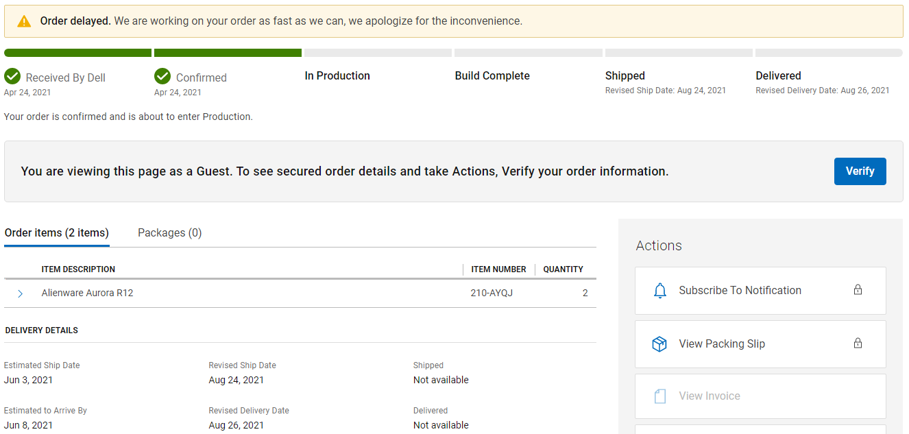909x434 pixels.
Task: Click the In Production progress bar segment
Action: coord(378,53)
